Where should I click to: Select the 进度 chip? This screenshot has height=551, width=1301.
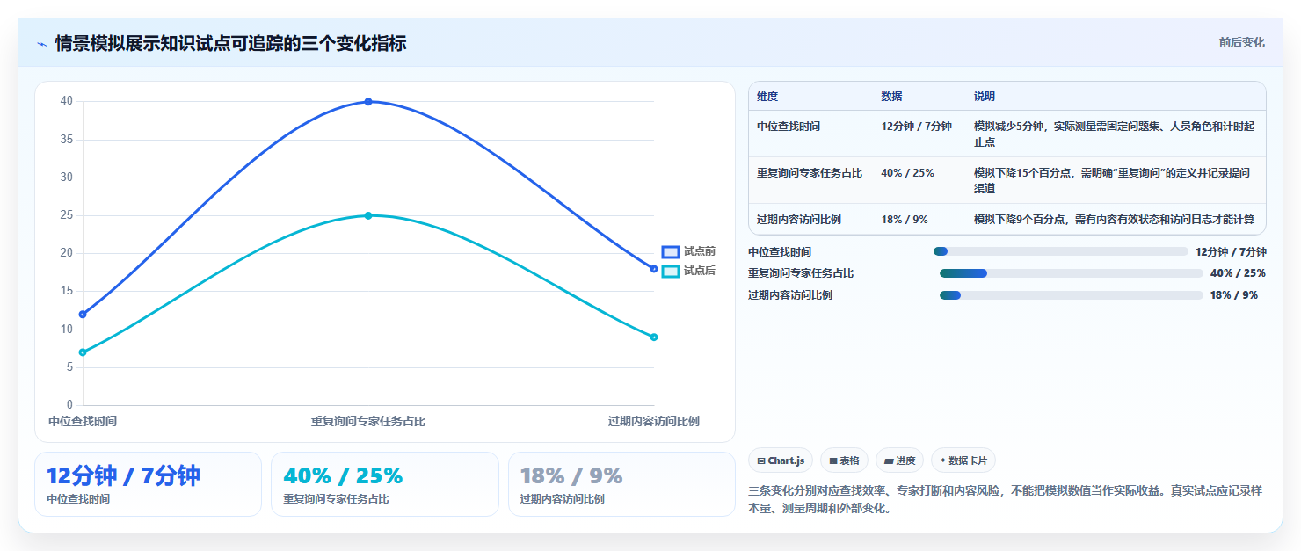899,460
